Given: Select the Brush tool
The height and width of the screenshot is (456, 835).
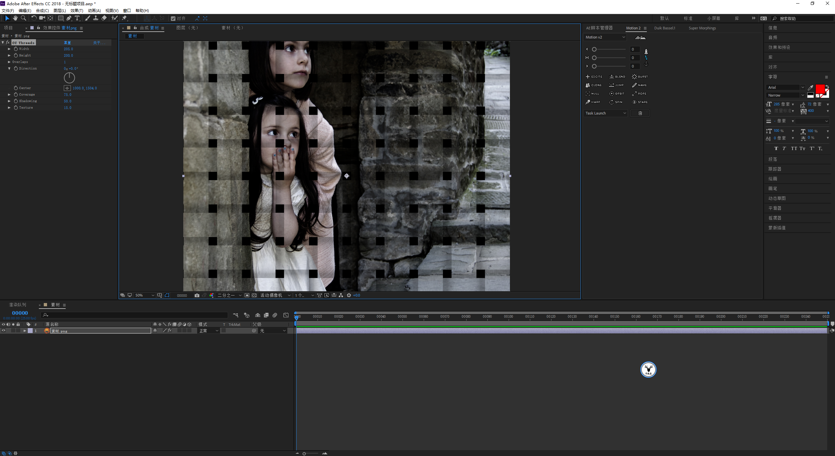Looking at the screenshot, I should pos(88,18).
